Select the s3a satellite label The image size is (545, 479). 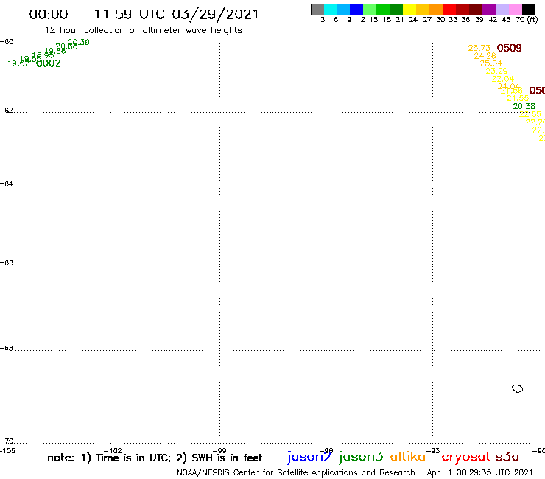click(x=507, y=457)
